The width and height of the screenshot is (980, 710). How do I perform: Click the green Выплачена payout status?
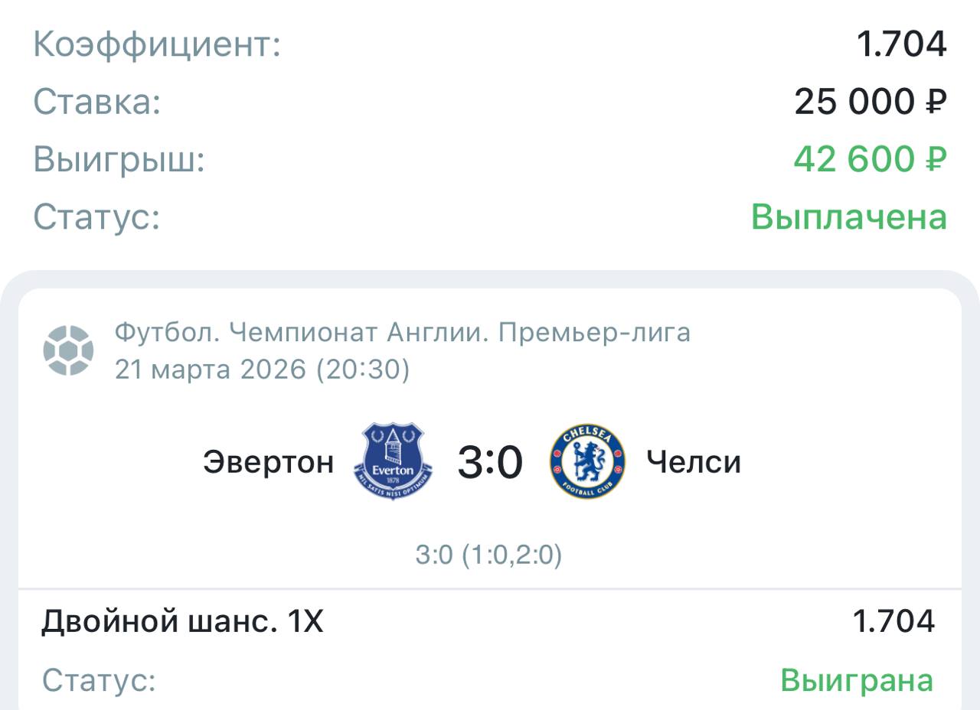coord(848,217)
